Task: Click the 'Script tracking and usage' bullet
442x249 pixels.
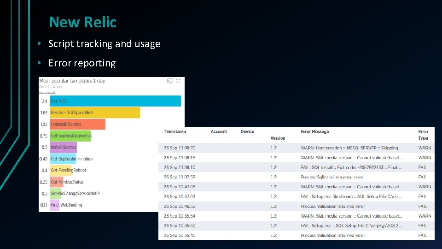Action: point(105,44)
